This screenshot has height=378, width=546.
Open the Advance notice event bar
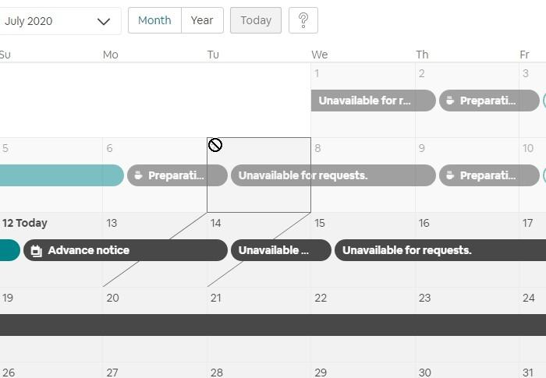tap(125, 250)
